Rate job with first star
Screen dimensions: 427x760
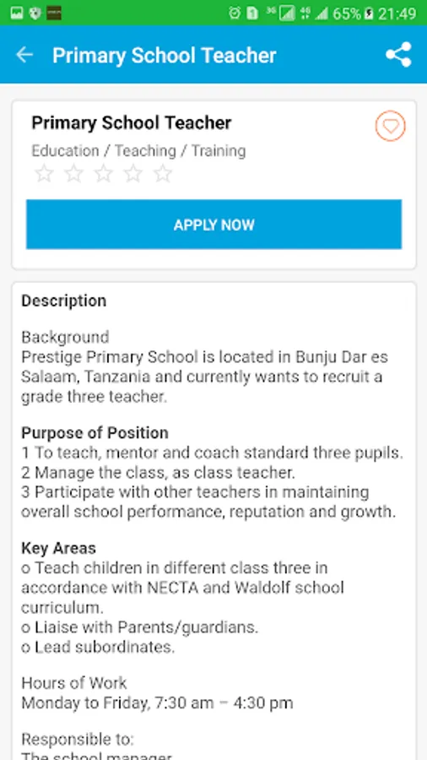(44, 173)
